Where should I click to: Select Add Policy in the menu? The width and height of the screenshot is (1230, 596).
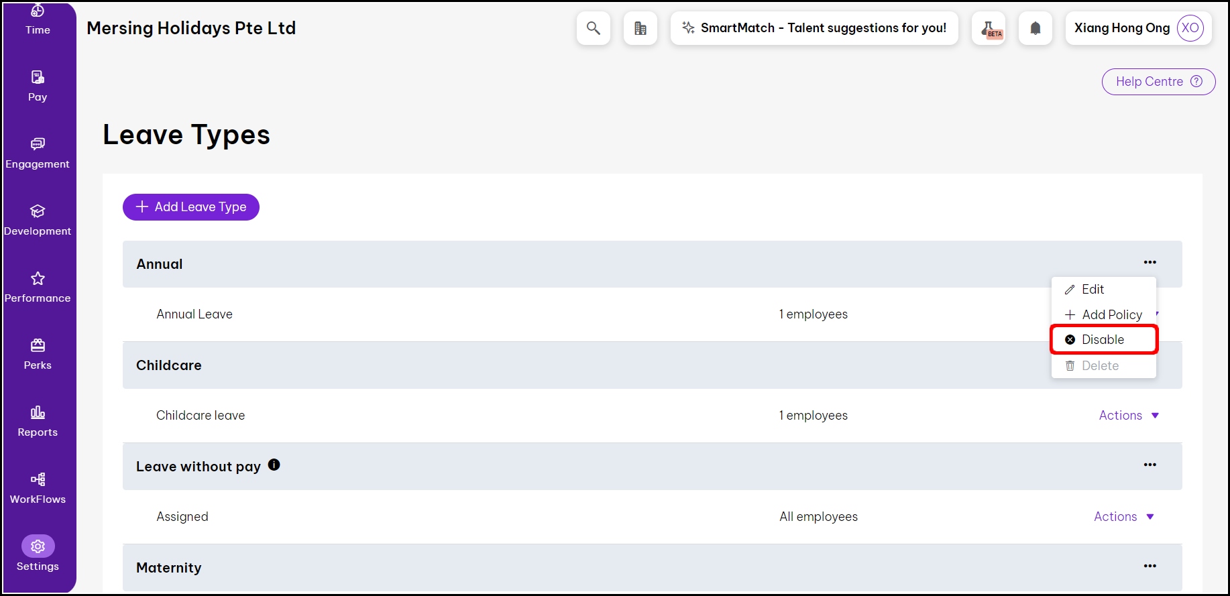(x=1111, y=315)
